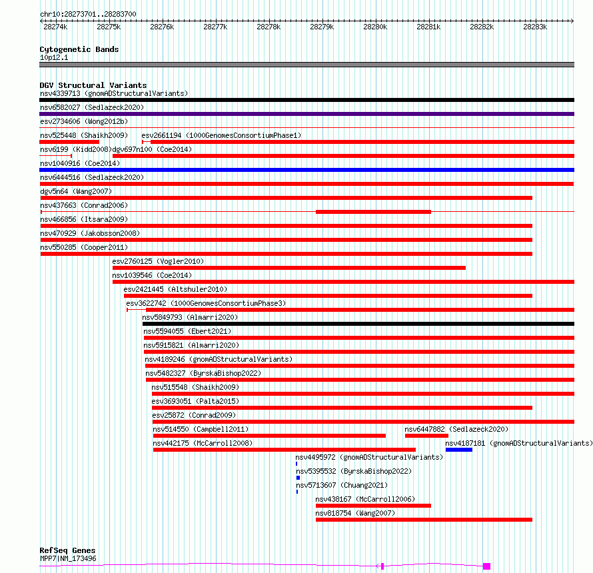Select the nsv6582027 Sedlazeck2020 variant label
Image resolution: width=593 pixels, height=573 pixels.
pos(92,107)
